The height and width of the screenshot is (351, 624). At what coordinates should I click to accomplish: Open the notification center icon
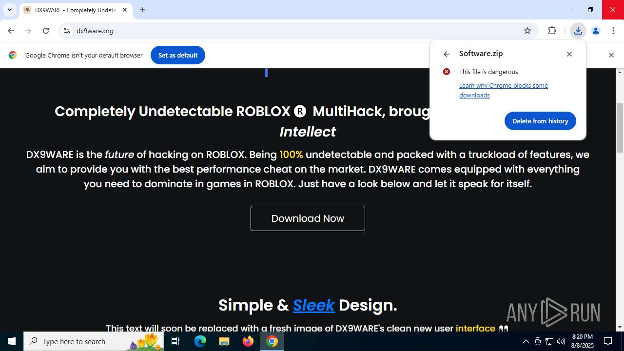point(608,341)
